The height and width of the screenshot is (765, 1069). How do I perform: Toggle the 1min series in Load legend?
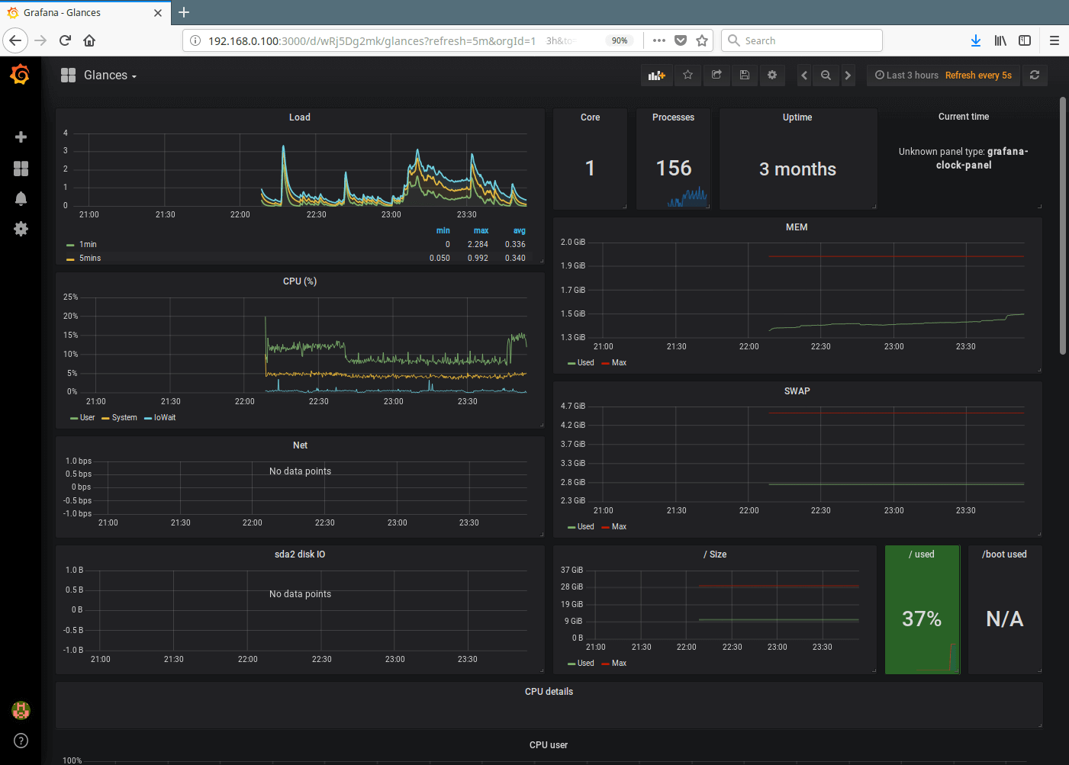(x=88, y=245)
